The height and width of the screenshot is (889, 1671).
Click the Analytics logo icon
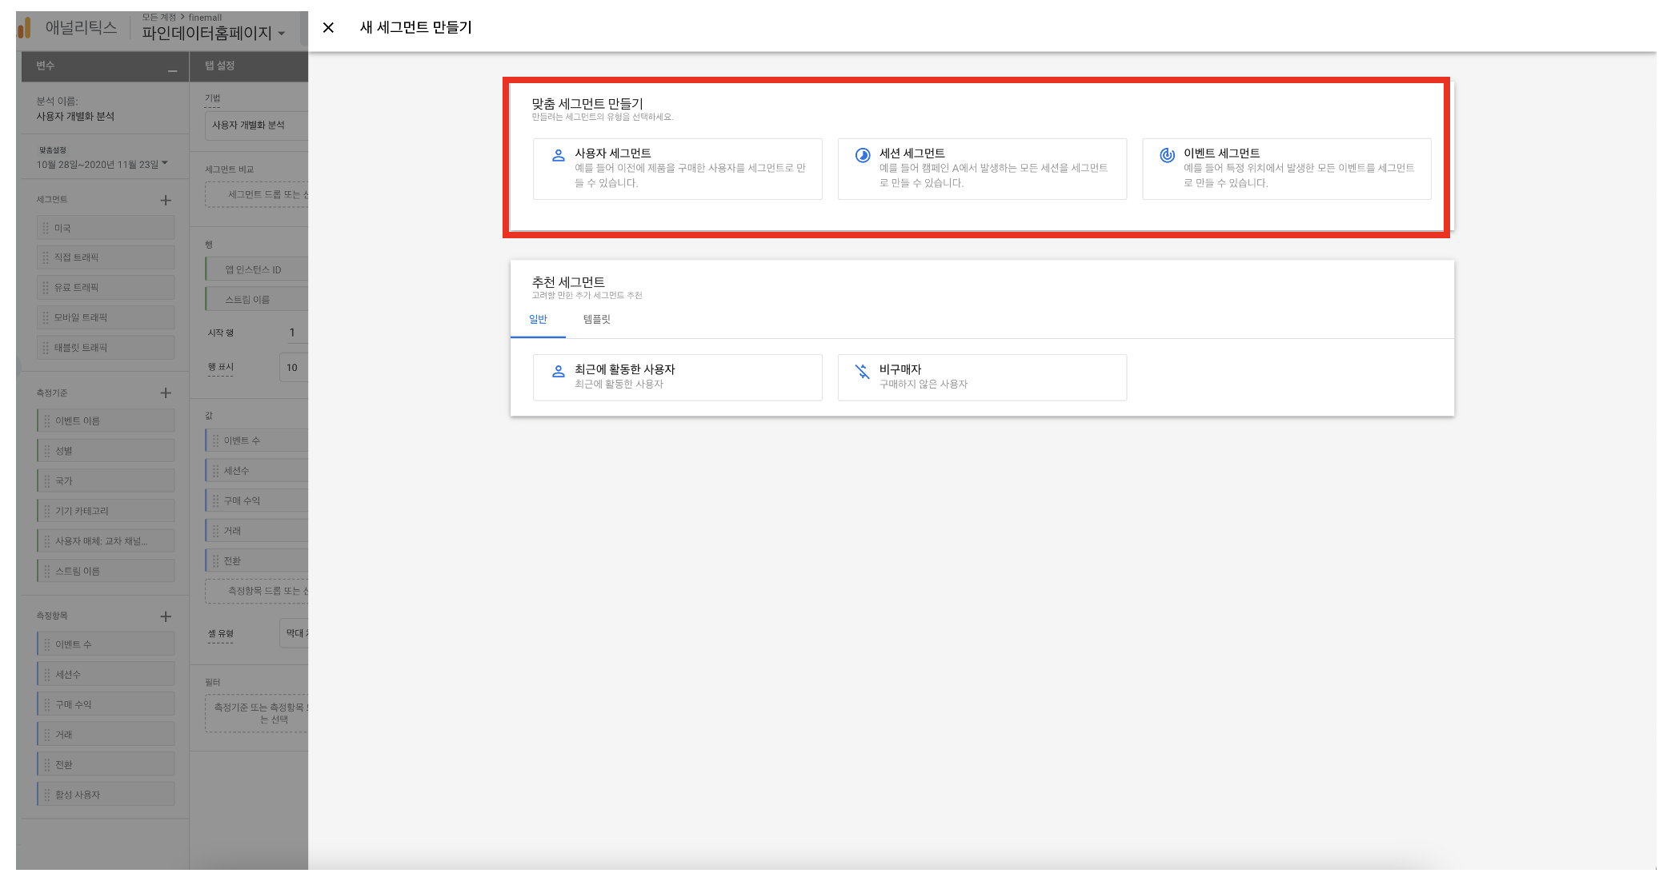pyautogui.click(x=25, y=27)
